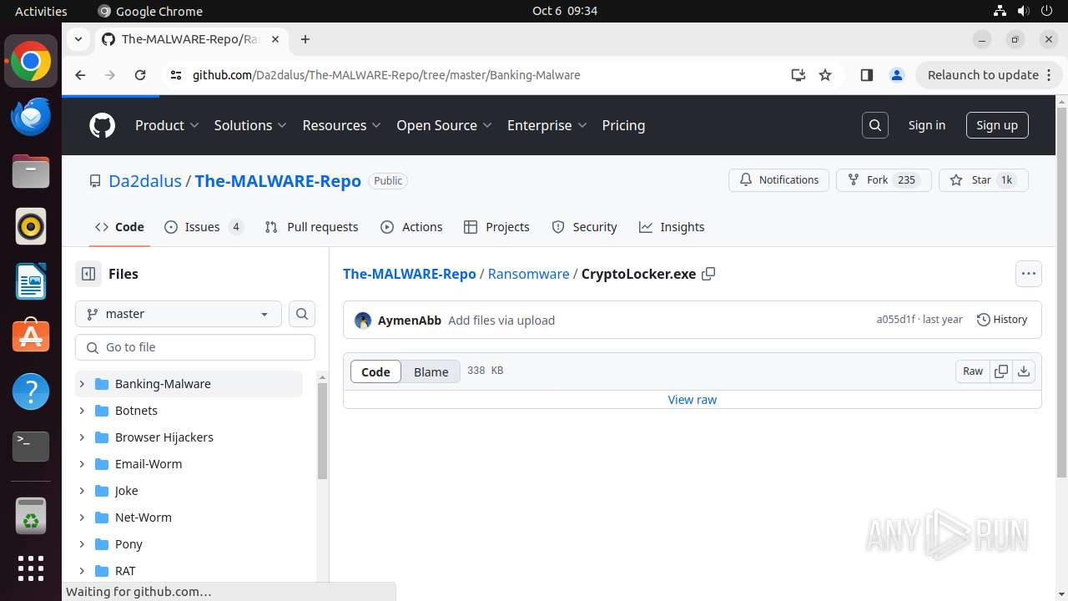Open Solutions dropdown menu
Image resolution: width=1068 pixels, height=601 pixels.
point(250,125)
